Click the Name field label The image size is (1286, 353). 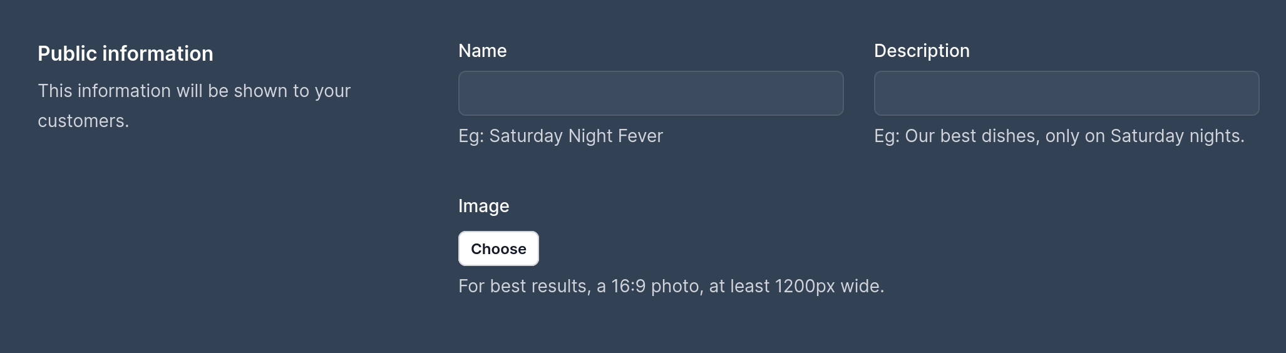[x=482, y=51]
